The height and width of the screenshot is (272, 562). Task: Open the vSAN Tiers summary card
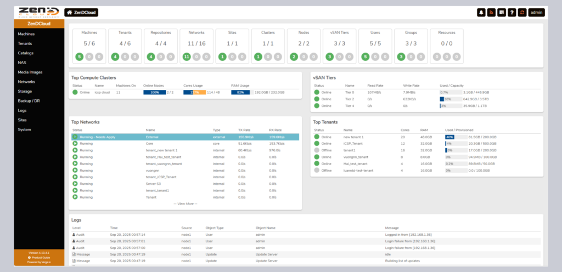tap(339, 45)
